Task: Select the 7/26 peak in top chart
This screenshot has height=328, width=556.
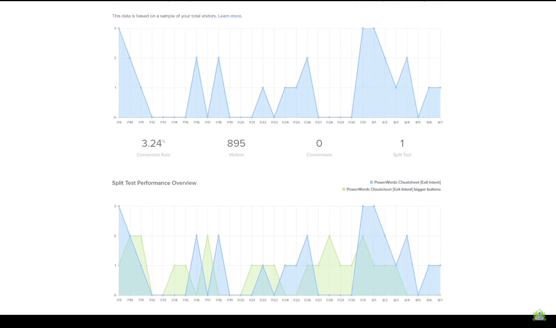Action: pyautogui.click(x=307, y=58)
